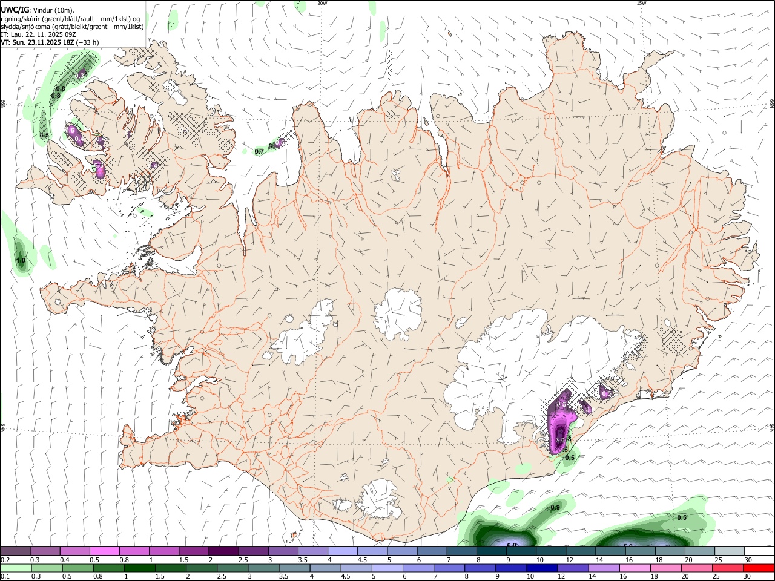Screen dimensions: 775x581
Task: Click the 'rigning/skúrir' legend description line
Action: pos(70,18)
